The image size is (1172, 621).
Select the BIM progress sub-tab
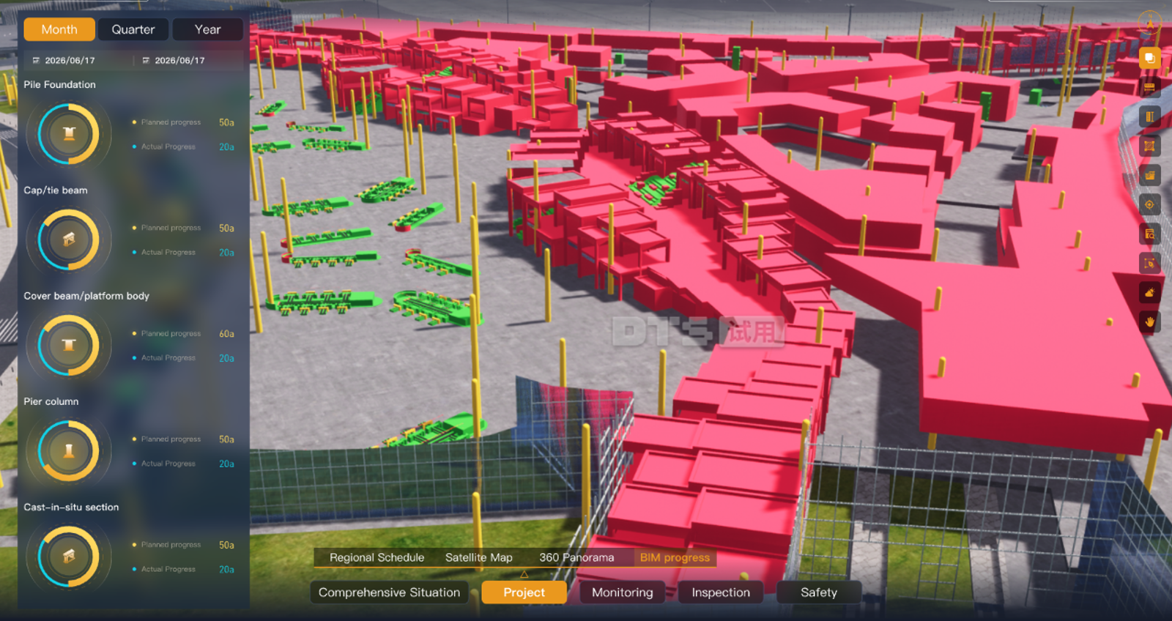pos(675,557)
